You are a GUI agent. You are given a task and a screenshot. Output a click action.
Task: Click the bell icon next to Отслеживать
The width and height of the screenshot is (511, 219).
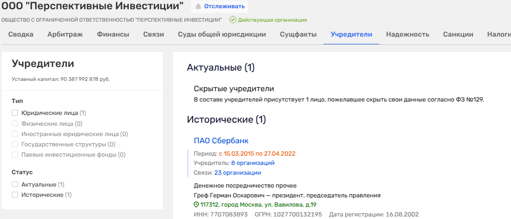pos(198,7)
